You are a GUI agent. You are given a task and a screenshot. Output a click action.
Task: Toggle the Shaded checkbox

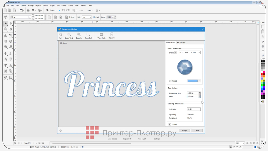pos(170,81)
